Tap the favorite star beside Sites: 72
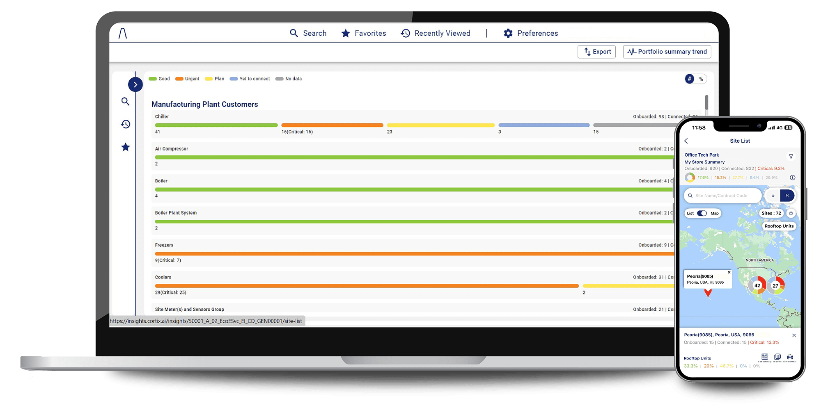The image size is (821, 410). coord(791,213)
